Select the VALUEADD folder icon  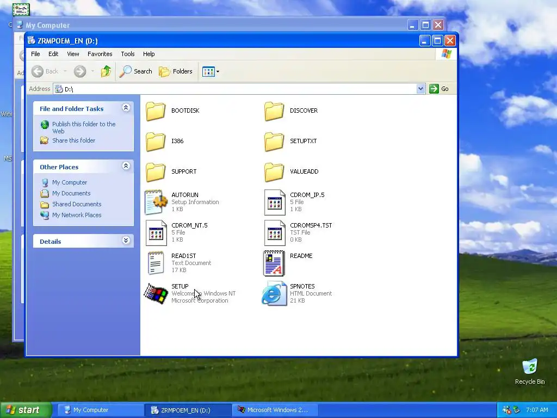274,172
